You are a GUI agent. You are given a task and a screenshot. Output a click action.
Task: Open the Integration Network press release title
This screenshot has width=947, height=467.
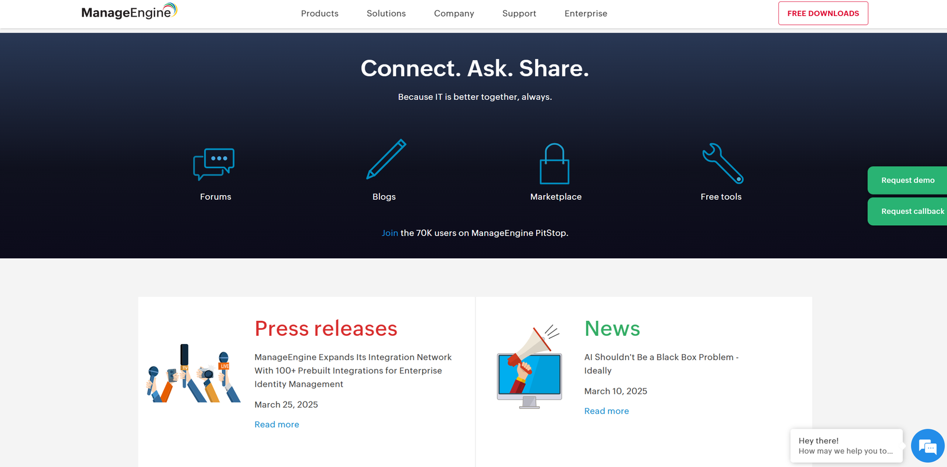(353, 371)
